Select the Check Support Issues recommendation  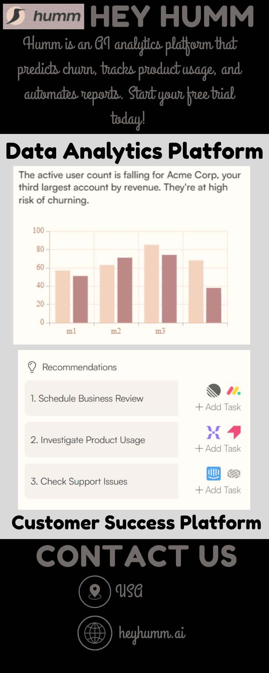(101, 481)
